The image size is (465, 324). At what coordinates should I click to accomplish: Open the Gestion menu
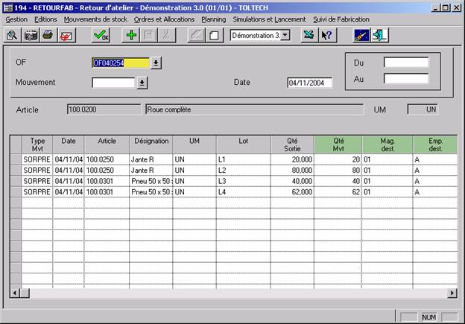pyautogui.click(x=16, y=19)
